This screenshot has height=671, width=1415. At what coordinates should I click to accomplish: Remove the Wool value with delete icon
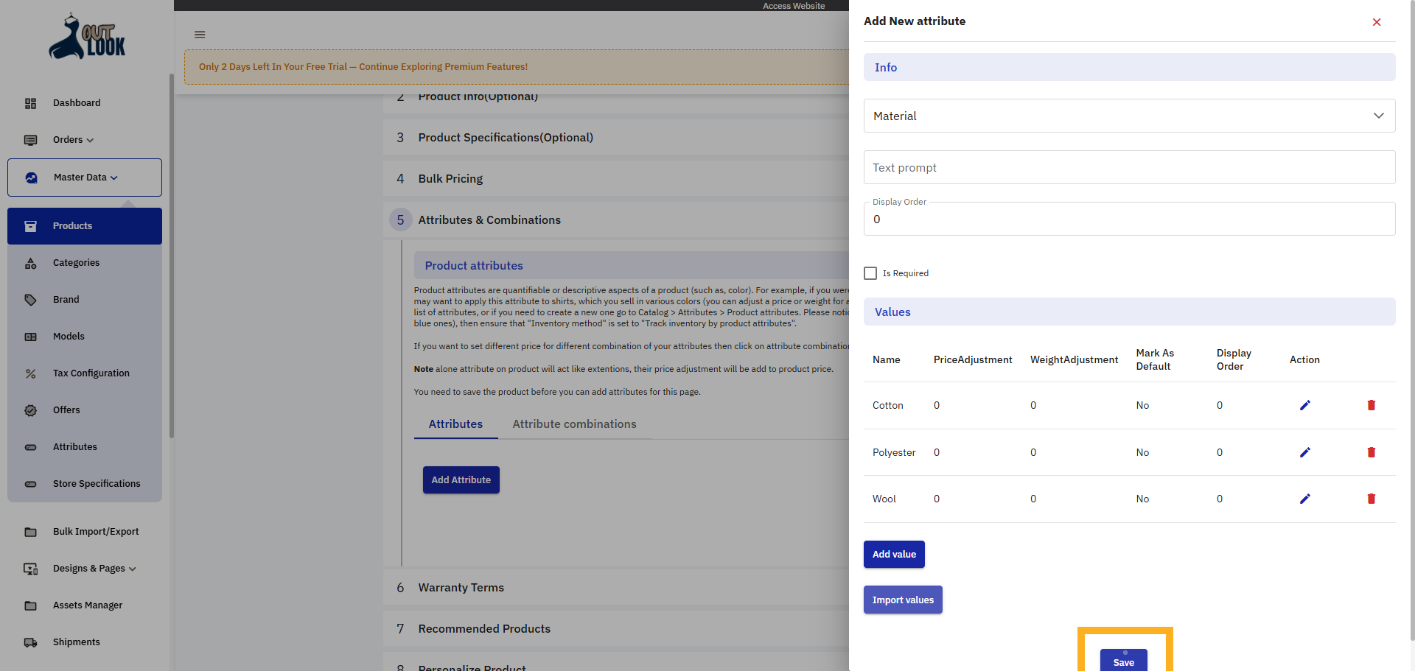tap(1372, 499)
